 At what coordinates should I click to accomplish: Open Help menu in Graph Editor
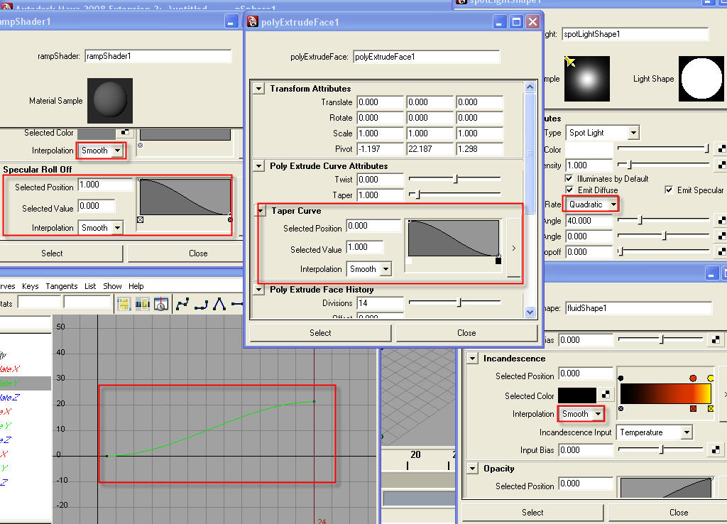136,286
